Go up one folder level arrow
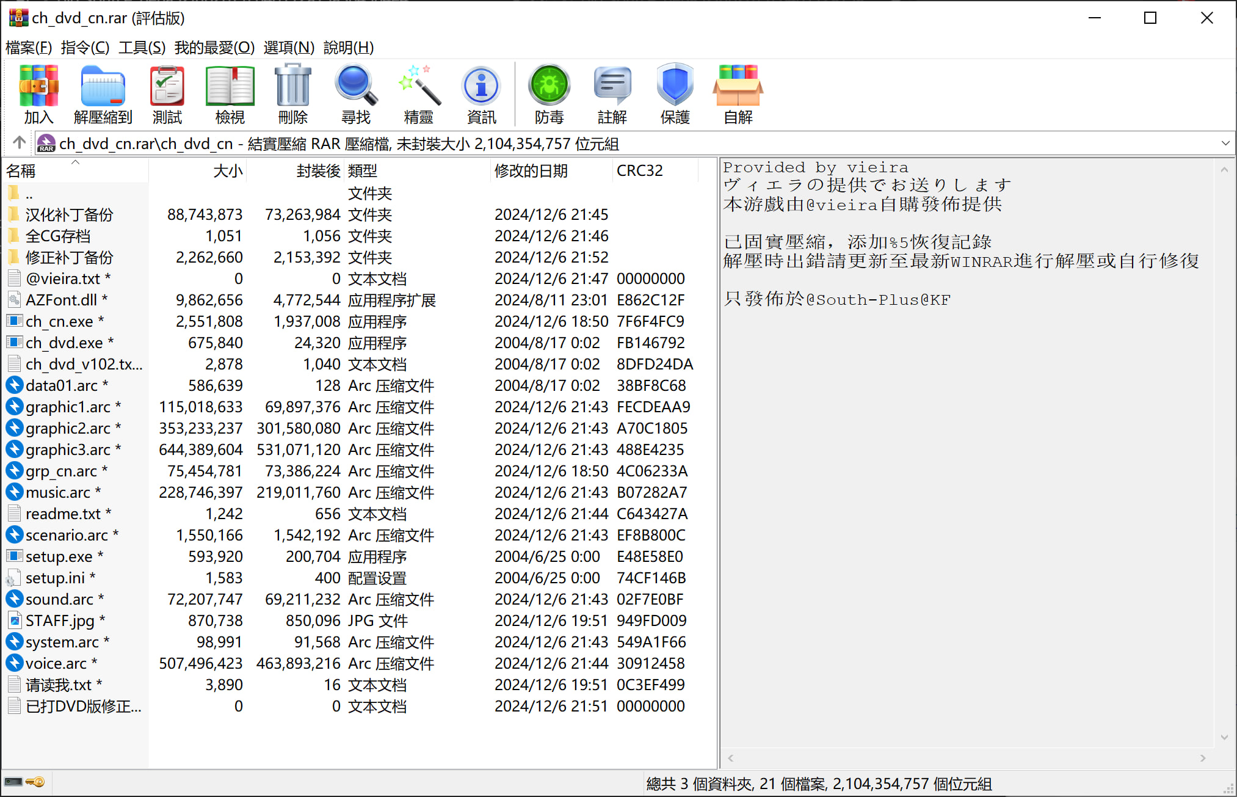Viewport: 1237px width, 797px height. pyautogui.click(x=19, y=143)
